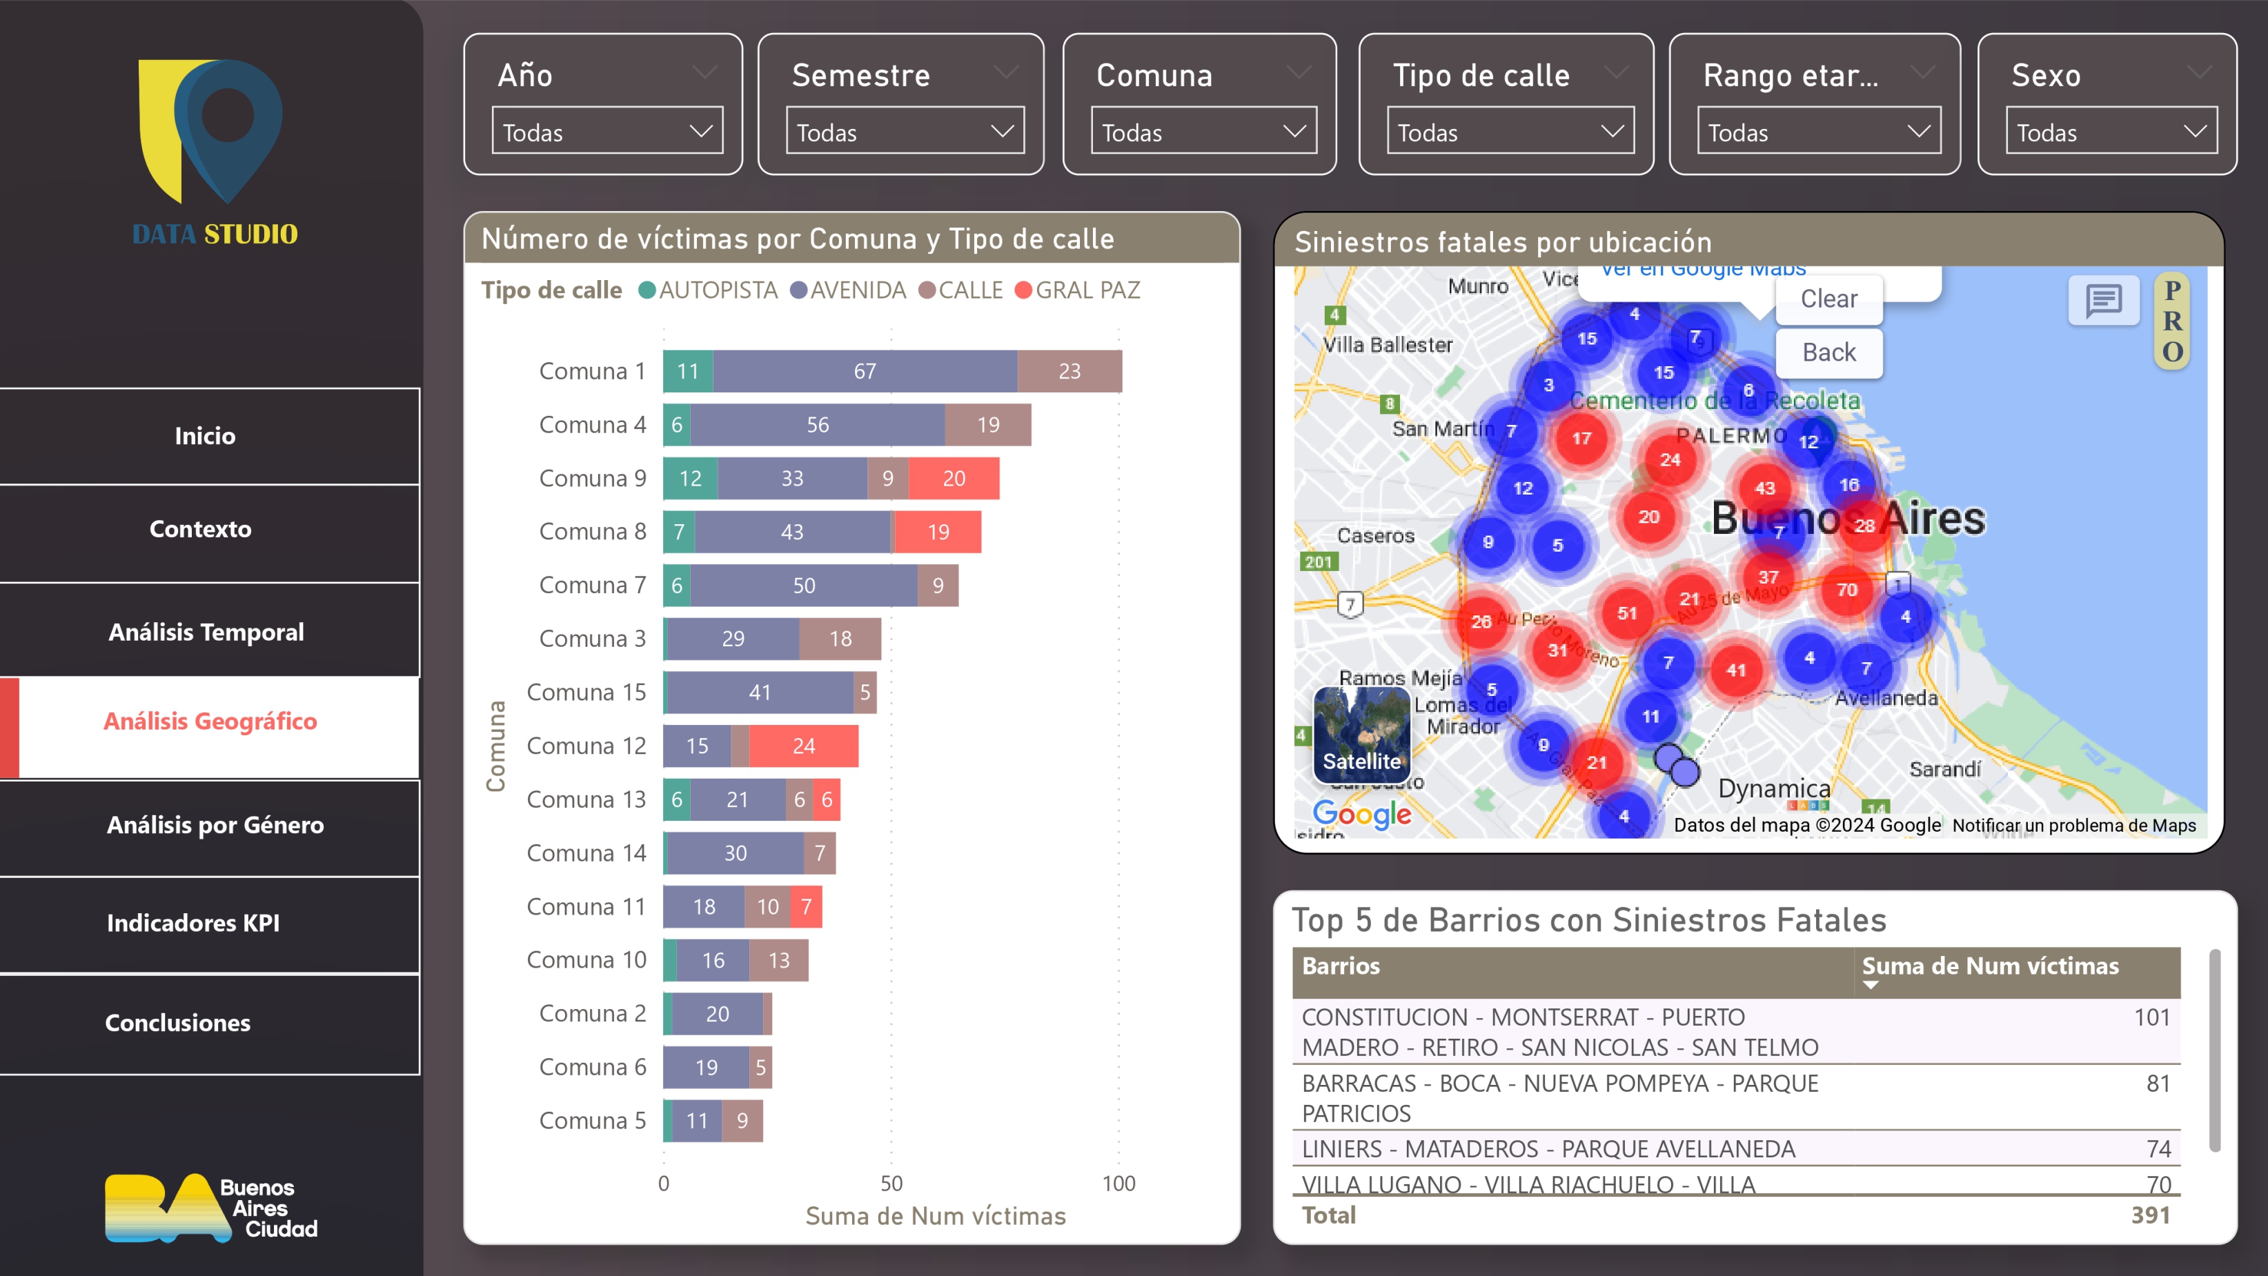Click the map comment message icon
Screen dimensions: 2268x1276
(x=2103, y=301)
